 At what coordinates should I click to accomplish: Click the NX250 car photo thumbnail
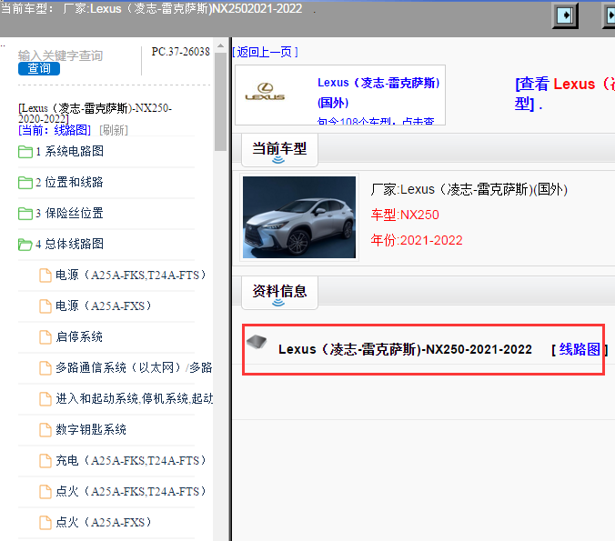point(299,217)
